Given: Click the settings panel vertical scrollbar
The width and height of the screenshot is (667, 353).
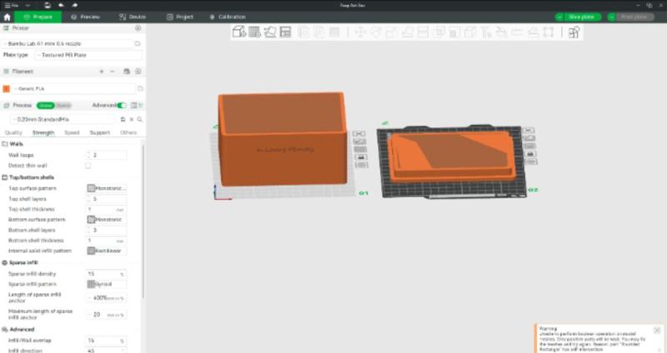Looking at the screenshot, I should (143, 221).
